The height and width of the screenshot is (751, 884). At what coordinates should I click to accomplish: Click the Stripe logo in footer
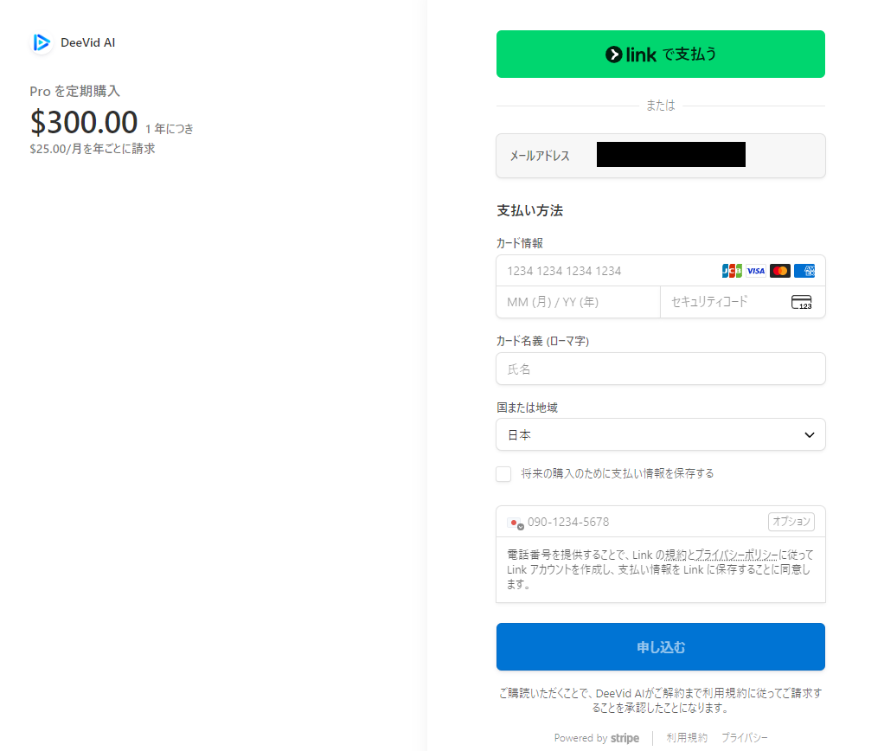point(625,738)
